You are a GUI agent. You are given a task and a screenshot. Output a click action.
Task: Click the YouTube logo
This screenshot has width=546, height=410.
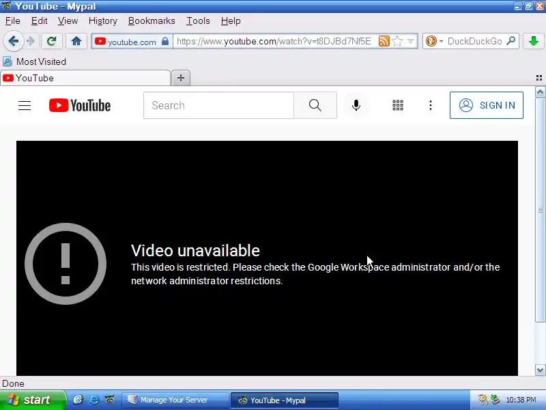click(80, 105)
